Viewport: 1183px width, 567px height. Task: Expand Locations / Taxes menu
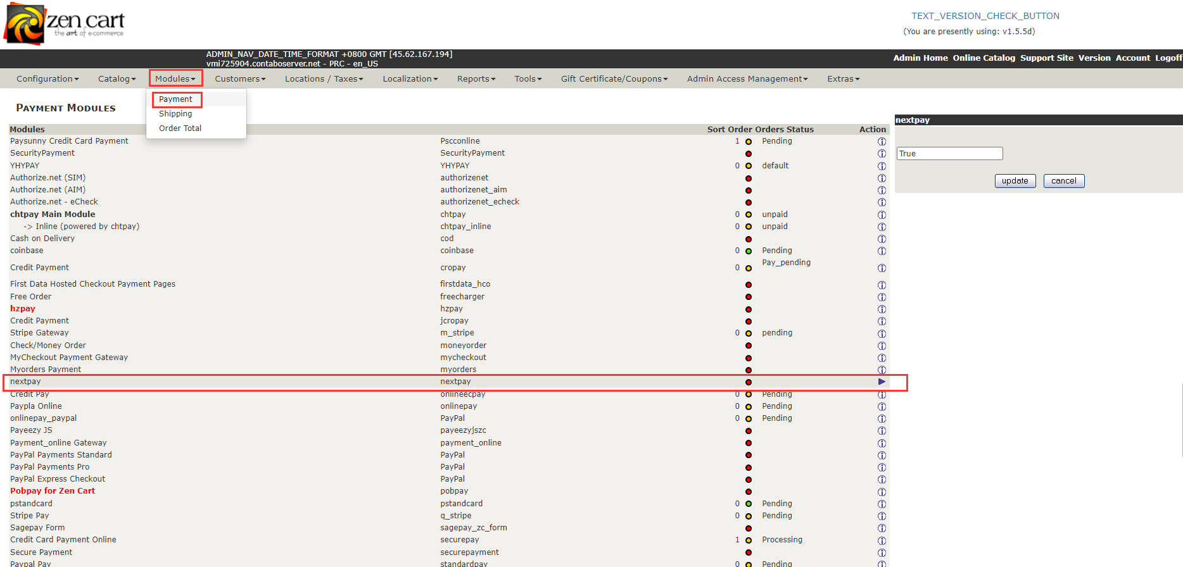pos(324,78)
